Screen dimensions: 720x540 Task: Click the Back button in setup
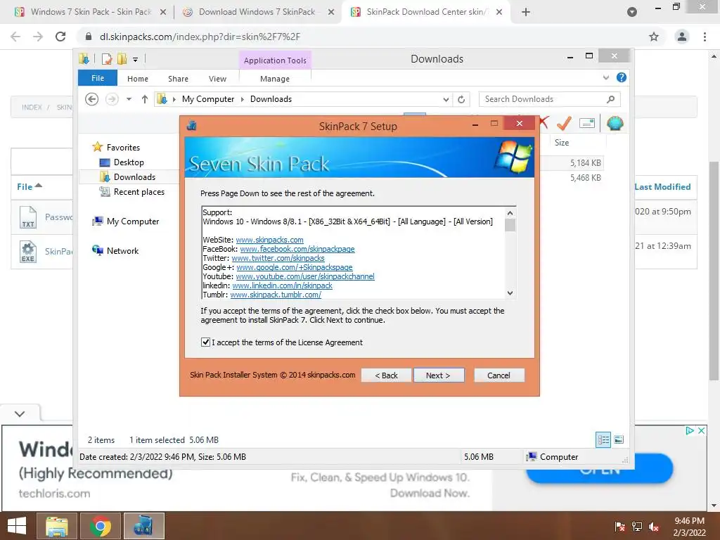pyautogui.click(x=386, y=375)
